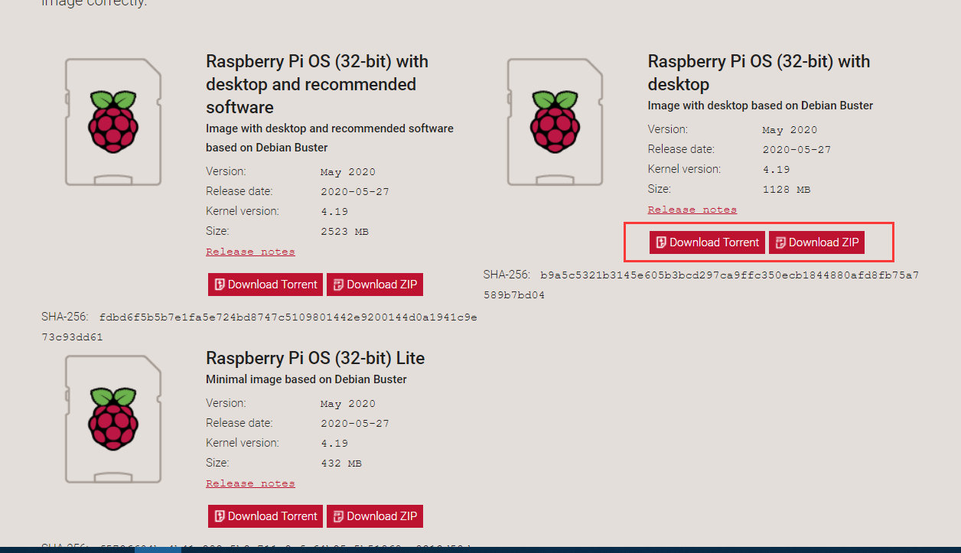961x553 pixels.
Task: Open Release notes for Raspberry Pi OS Lite
Action: 250,483
